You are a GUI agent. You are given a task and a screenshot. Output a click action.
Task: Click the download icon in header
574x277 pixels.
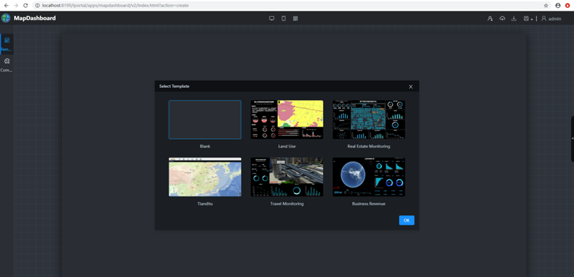(x=514, y=19)
